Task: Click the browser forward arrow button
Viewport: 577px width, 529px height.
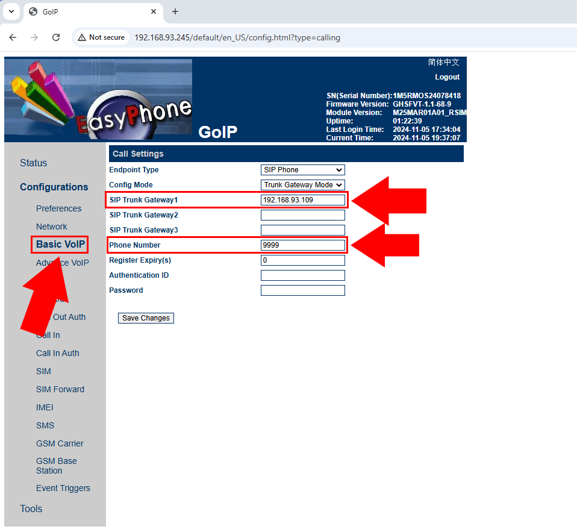Action: 34,37
